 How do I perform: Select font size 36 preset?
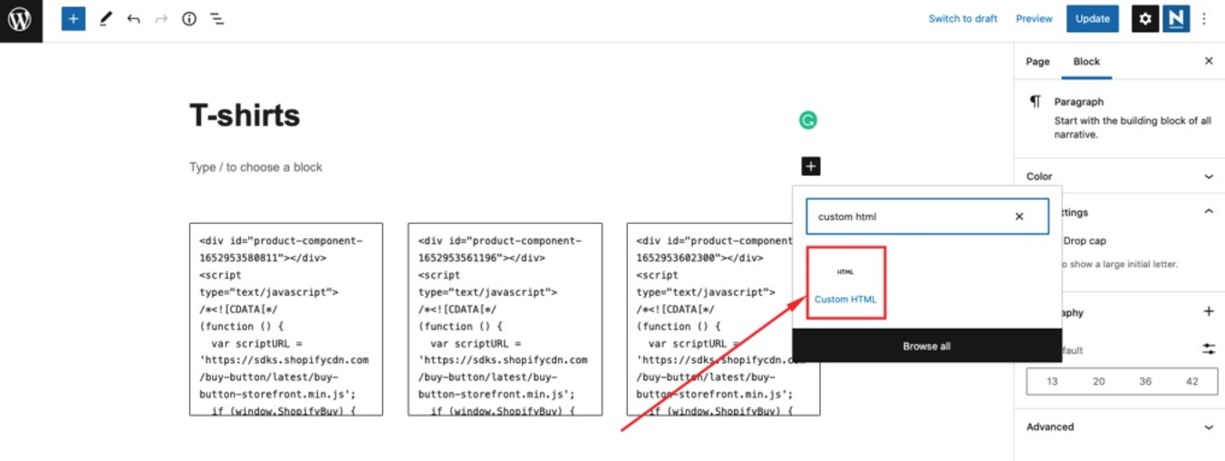point(1145,381)
